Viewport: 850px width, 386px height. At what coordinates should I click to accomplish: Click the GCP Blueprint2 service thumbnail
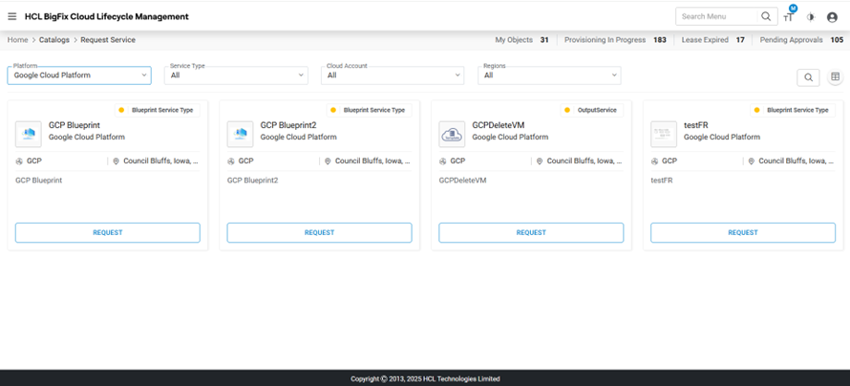[x=240, y=134]
